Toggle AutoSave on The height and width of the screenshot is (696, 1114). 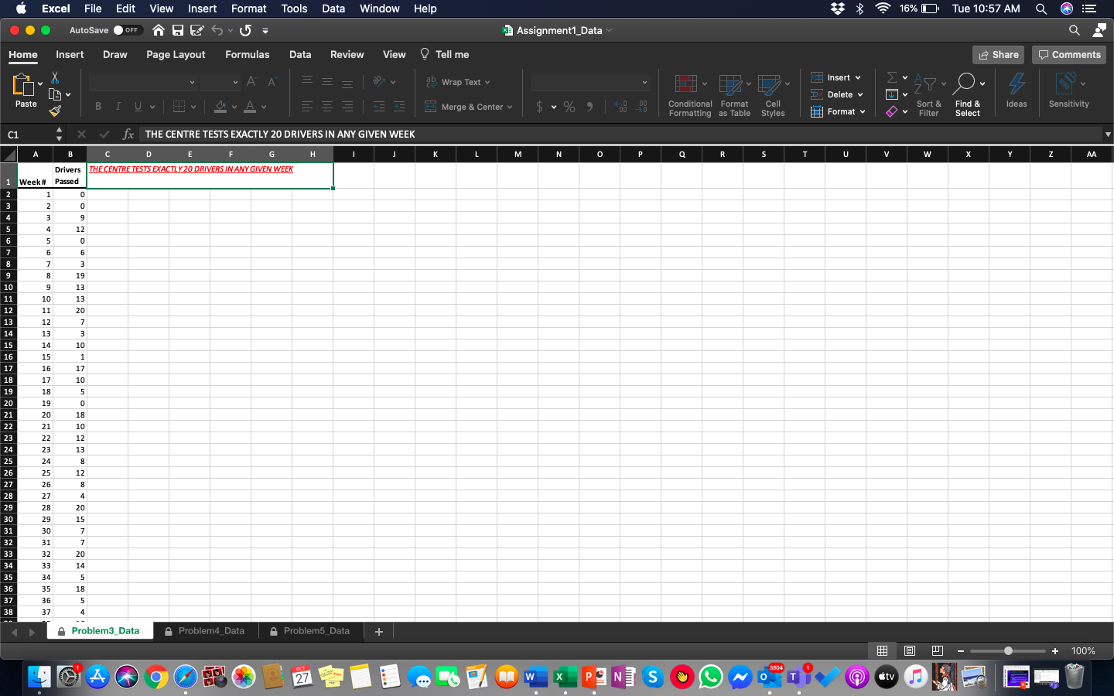[129, 30]
